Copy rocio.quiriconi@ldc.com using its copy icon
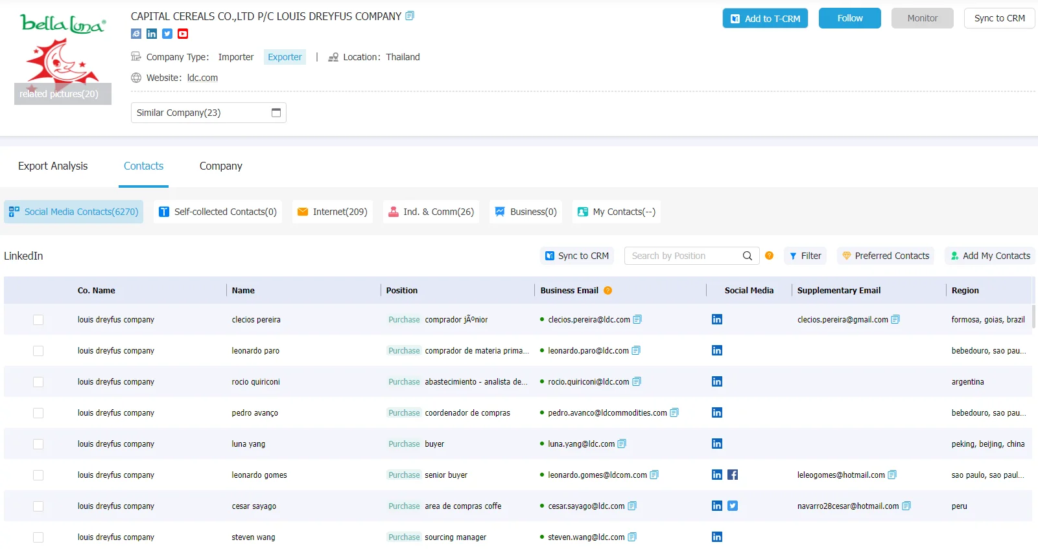Image resolution: width=1038 pixels, height=551 pixels. [637, 381]
